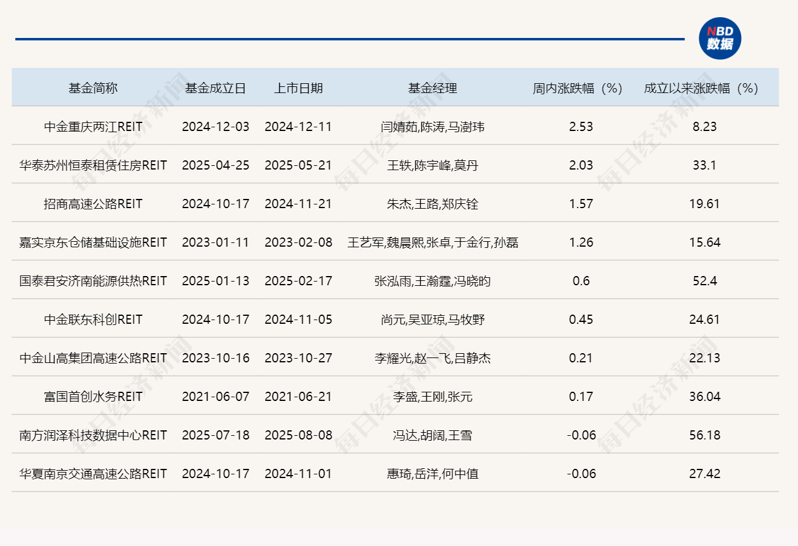Click establishment date 2025-07-18
Screen dimensions: 798x546
[216, 435]
